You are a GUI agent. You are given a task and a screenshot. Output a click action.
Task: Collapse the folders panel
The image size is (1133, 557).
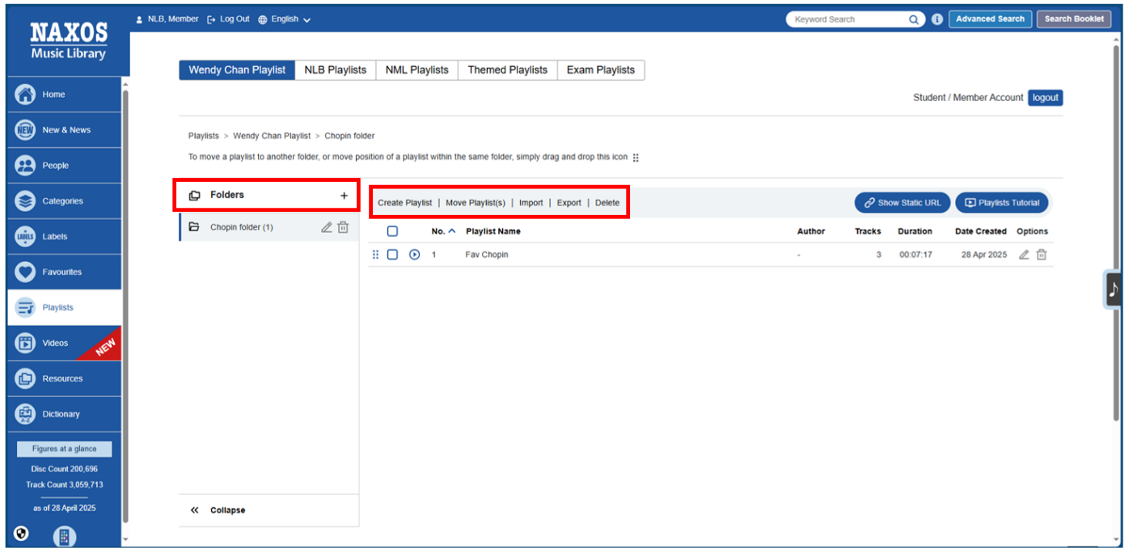click(x=218, y=510)
